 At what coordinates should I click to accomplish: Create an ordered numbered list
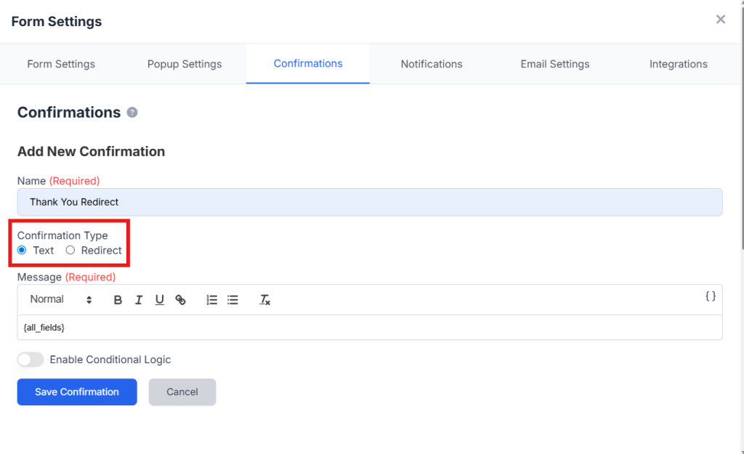click(x=212, y=300)
